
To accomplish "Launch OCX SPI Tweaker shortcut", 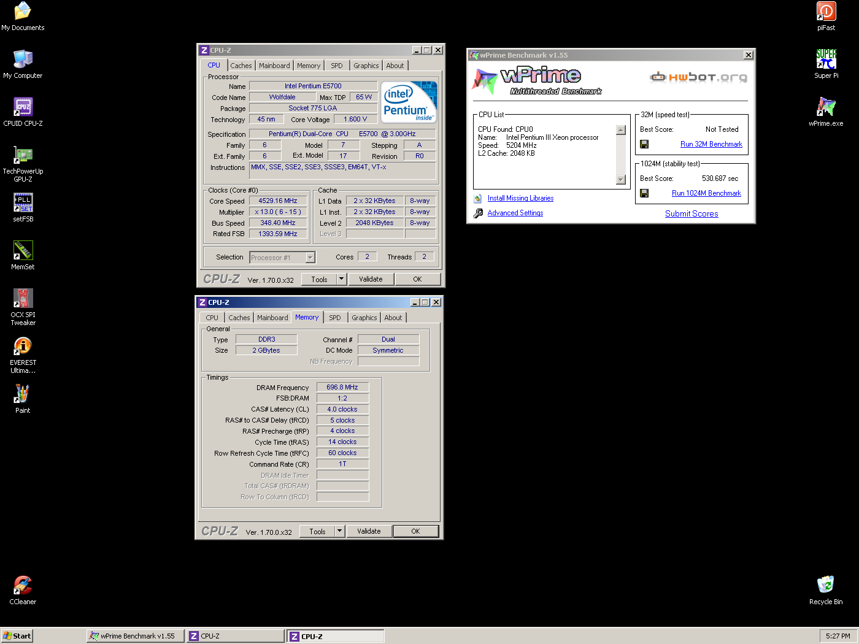I will tap(23, 307).
